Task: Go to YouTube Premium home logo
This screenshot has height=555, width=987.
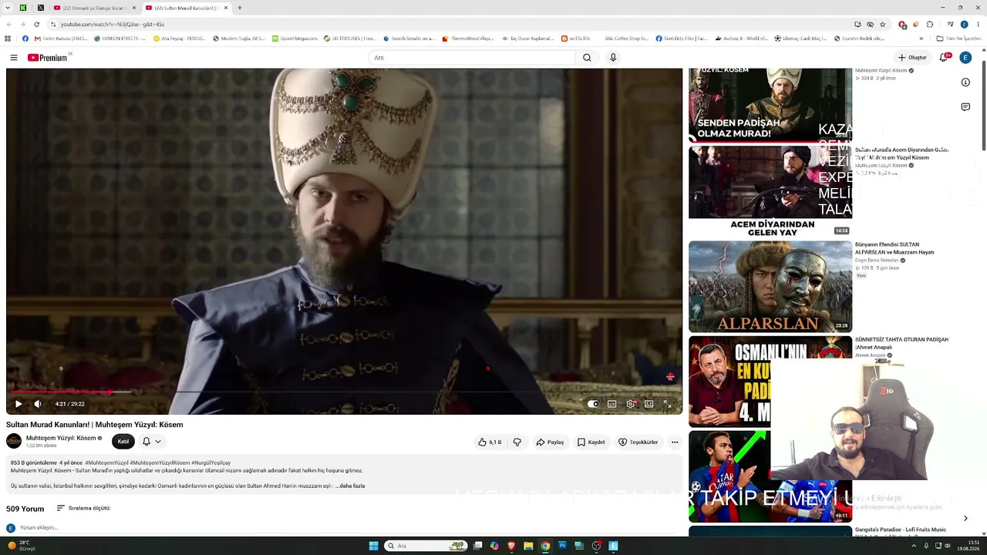Action: [48, 58]
